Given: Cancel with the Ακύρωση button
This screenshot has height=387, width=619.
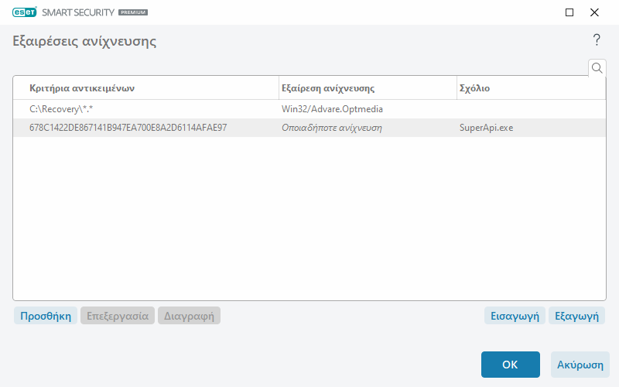Looking at the screenshot, I should tap(580, 365).
